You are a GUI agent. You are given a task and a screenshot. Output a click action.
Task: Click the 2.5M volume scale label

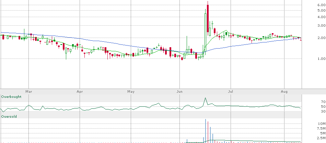[x=321, y=138]
